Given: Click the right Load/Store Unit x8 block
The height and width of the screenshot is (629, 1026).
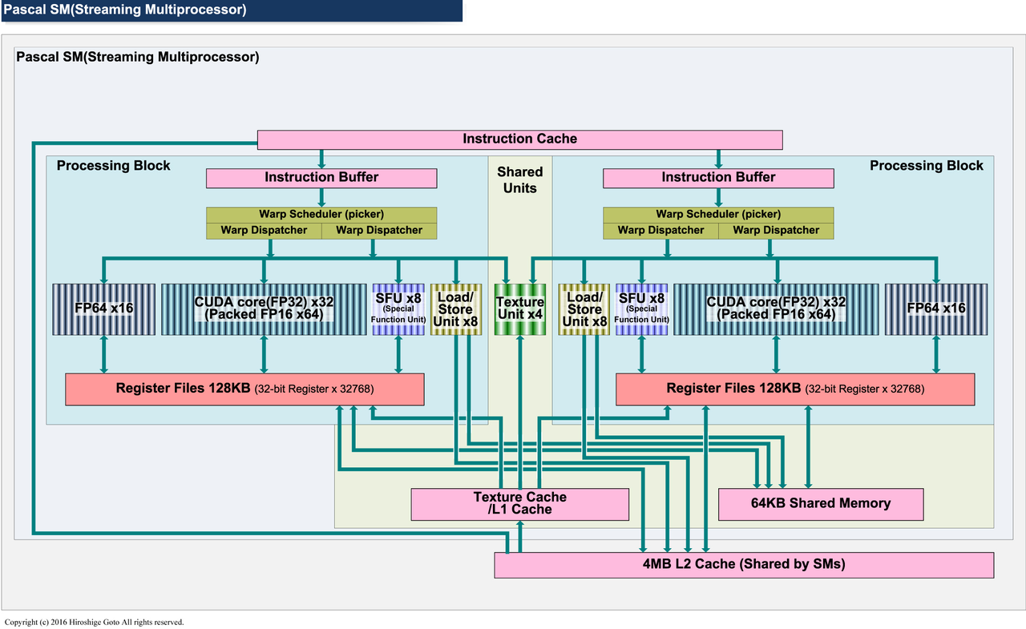Looking at the screenshot, I should 584,308.
